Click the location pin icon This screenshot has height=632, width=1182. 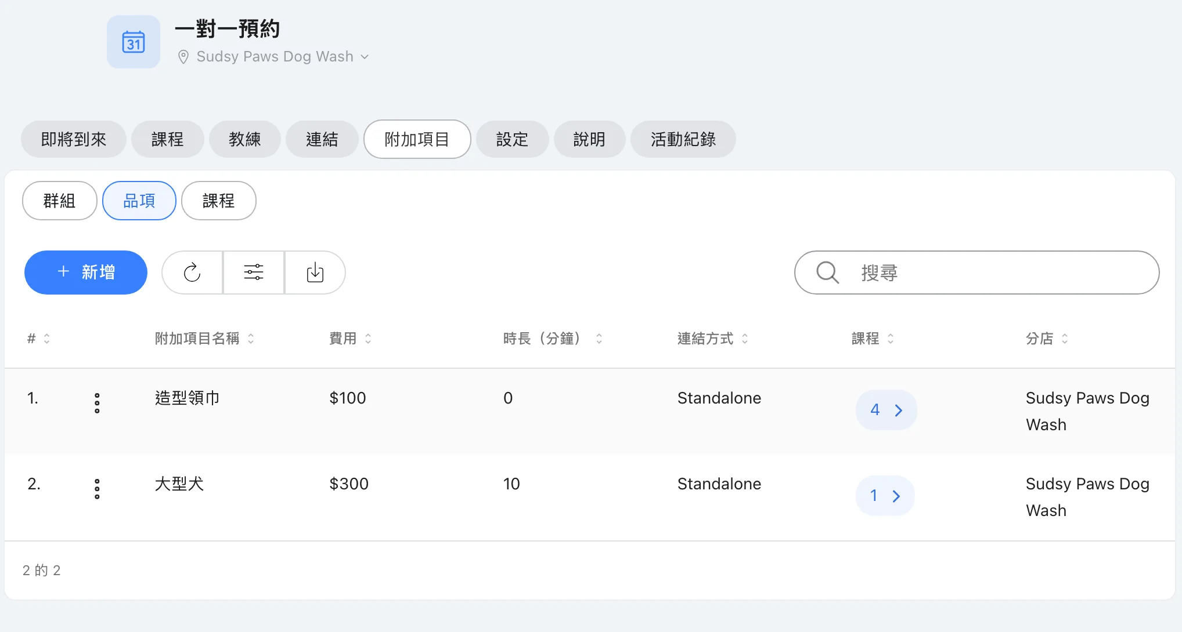coord(183,57)
